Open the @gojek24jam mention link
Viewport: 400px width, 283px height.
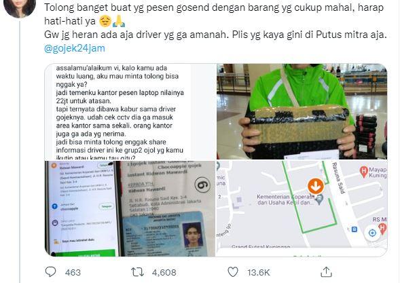click(75, 48)
